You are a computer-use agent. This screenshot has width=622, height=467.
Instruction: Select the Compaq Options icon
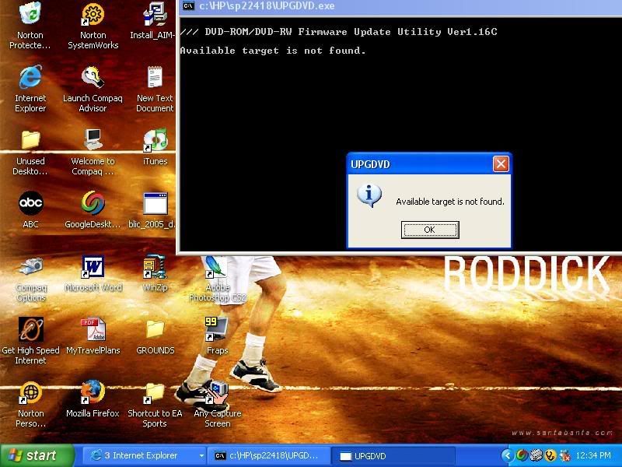point(31,279)
